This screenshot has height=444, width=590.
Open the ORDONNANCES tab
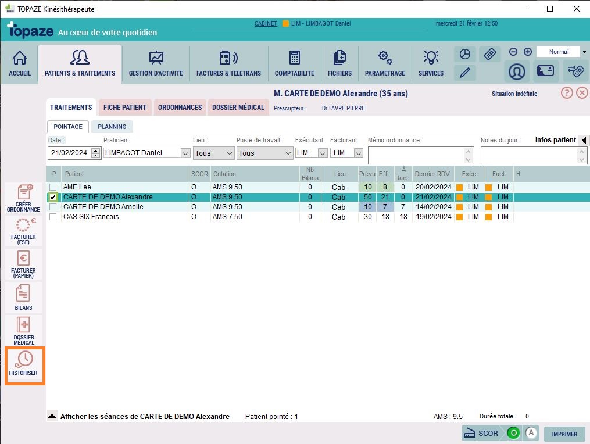click(180, 108)
